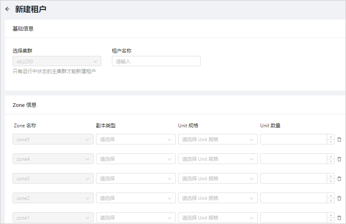Viewport: 346px width, 224px height.
Task: Decrease Unit 数量 for zone3 with down arrow
Action: pos(330,181)
